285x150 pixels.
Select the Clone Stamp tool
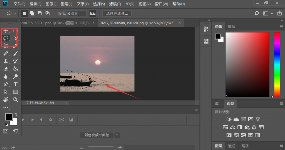[x=6, y=61]
